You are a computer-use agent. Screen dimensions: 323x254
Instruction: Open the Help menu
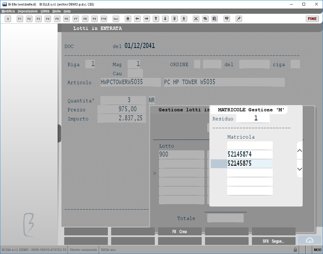(x=67, y=11)
